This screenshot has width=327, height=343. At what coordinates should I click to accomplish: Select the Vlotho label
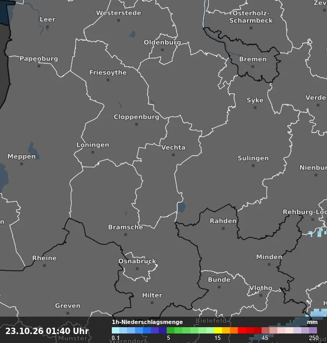pyautogui.click(x=261, y=288)
